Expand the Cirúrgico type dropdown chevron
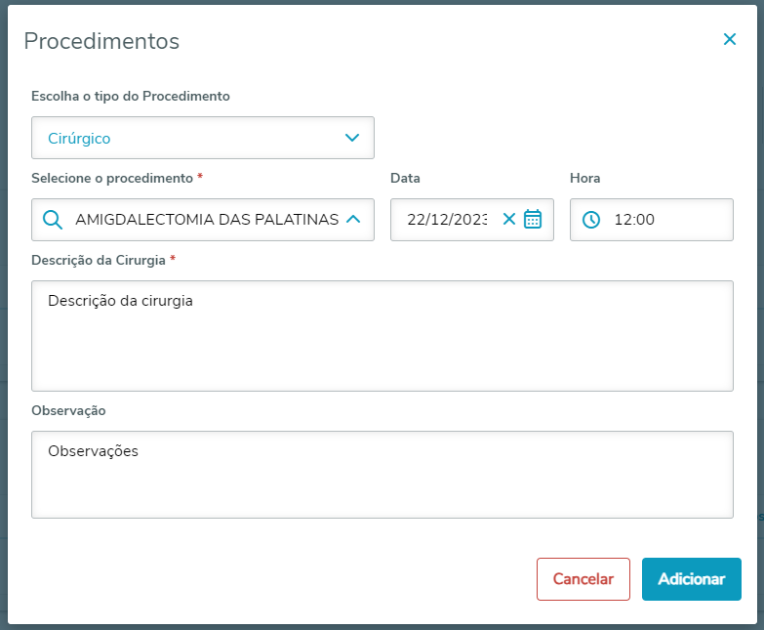The height and width of the screenshot is (630, 764). pyautogui.click(x=352, y=138)
